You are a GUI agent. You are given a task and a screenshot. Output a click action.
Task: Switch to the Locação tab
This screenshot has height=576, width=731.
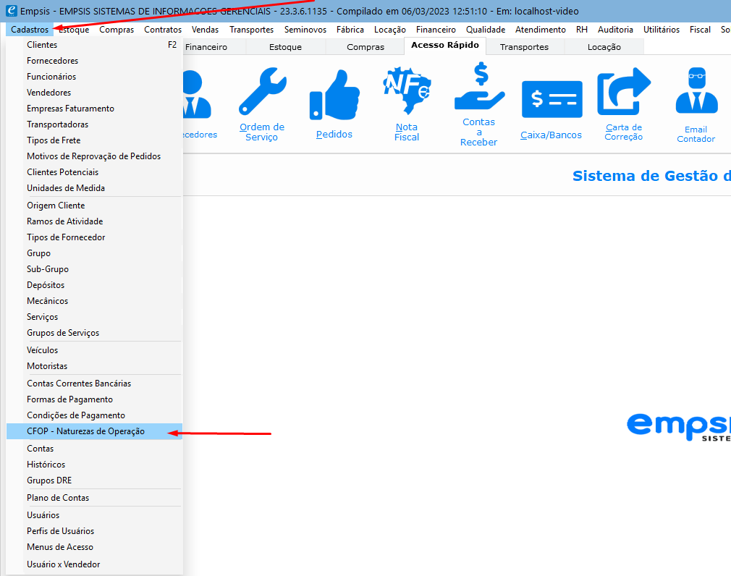click(604, 46)
